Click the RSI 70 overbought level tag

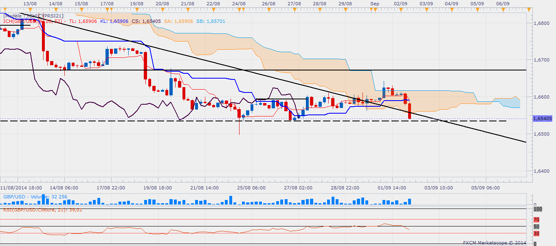(x=536, y=220)
